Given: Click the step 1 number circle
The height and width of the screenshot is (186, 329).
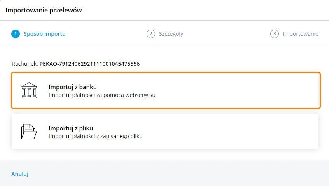Looking at the screenshot, I should tap(15, 34).
